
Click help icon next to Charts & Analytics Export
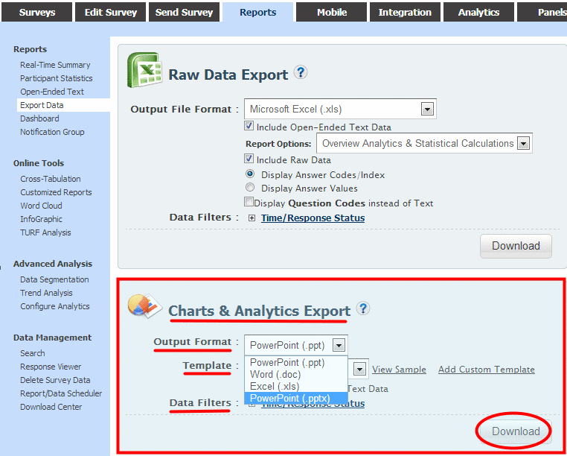point(362,308)
